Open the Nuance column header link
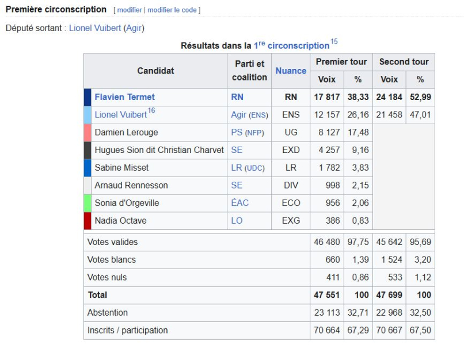 (291, 71)
